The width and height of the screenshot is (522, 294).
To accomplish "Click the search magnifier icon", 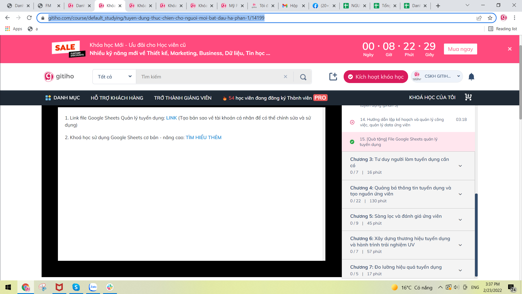I will pyautogui.click(x=303, y=77).
